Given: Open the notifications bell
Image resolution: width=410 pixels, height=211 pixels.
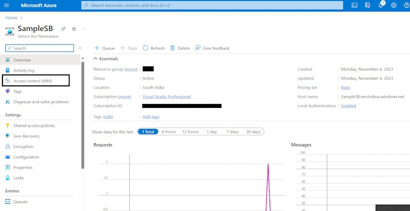Looking at the screenshot, I should [381, 5].
